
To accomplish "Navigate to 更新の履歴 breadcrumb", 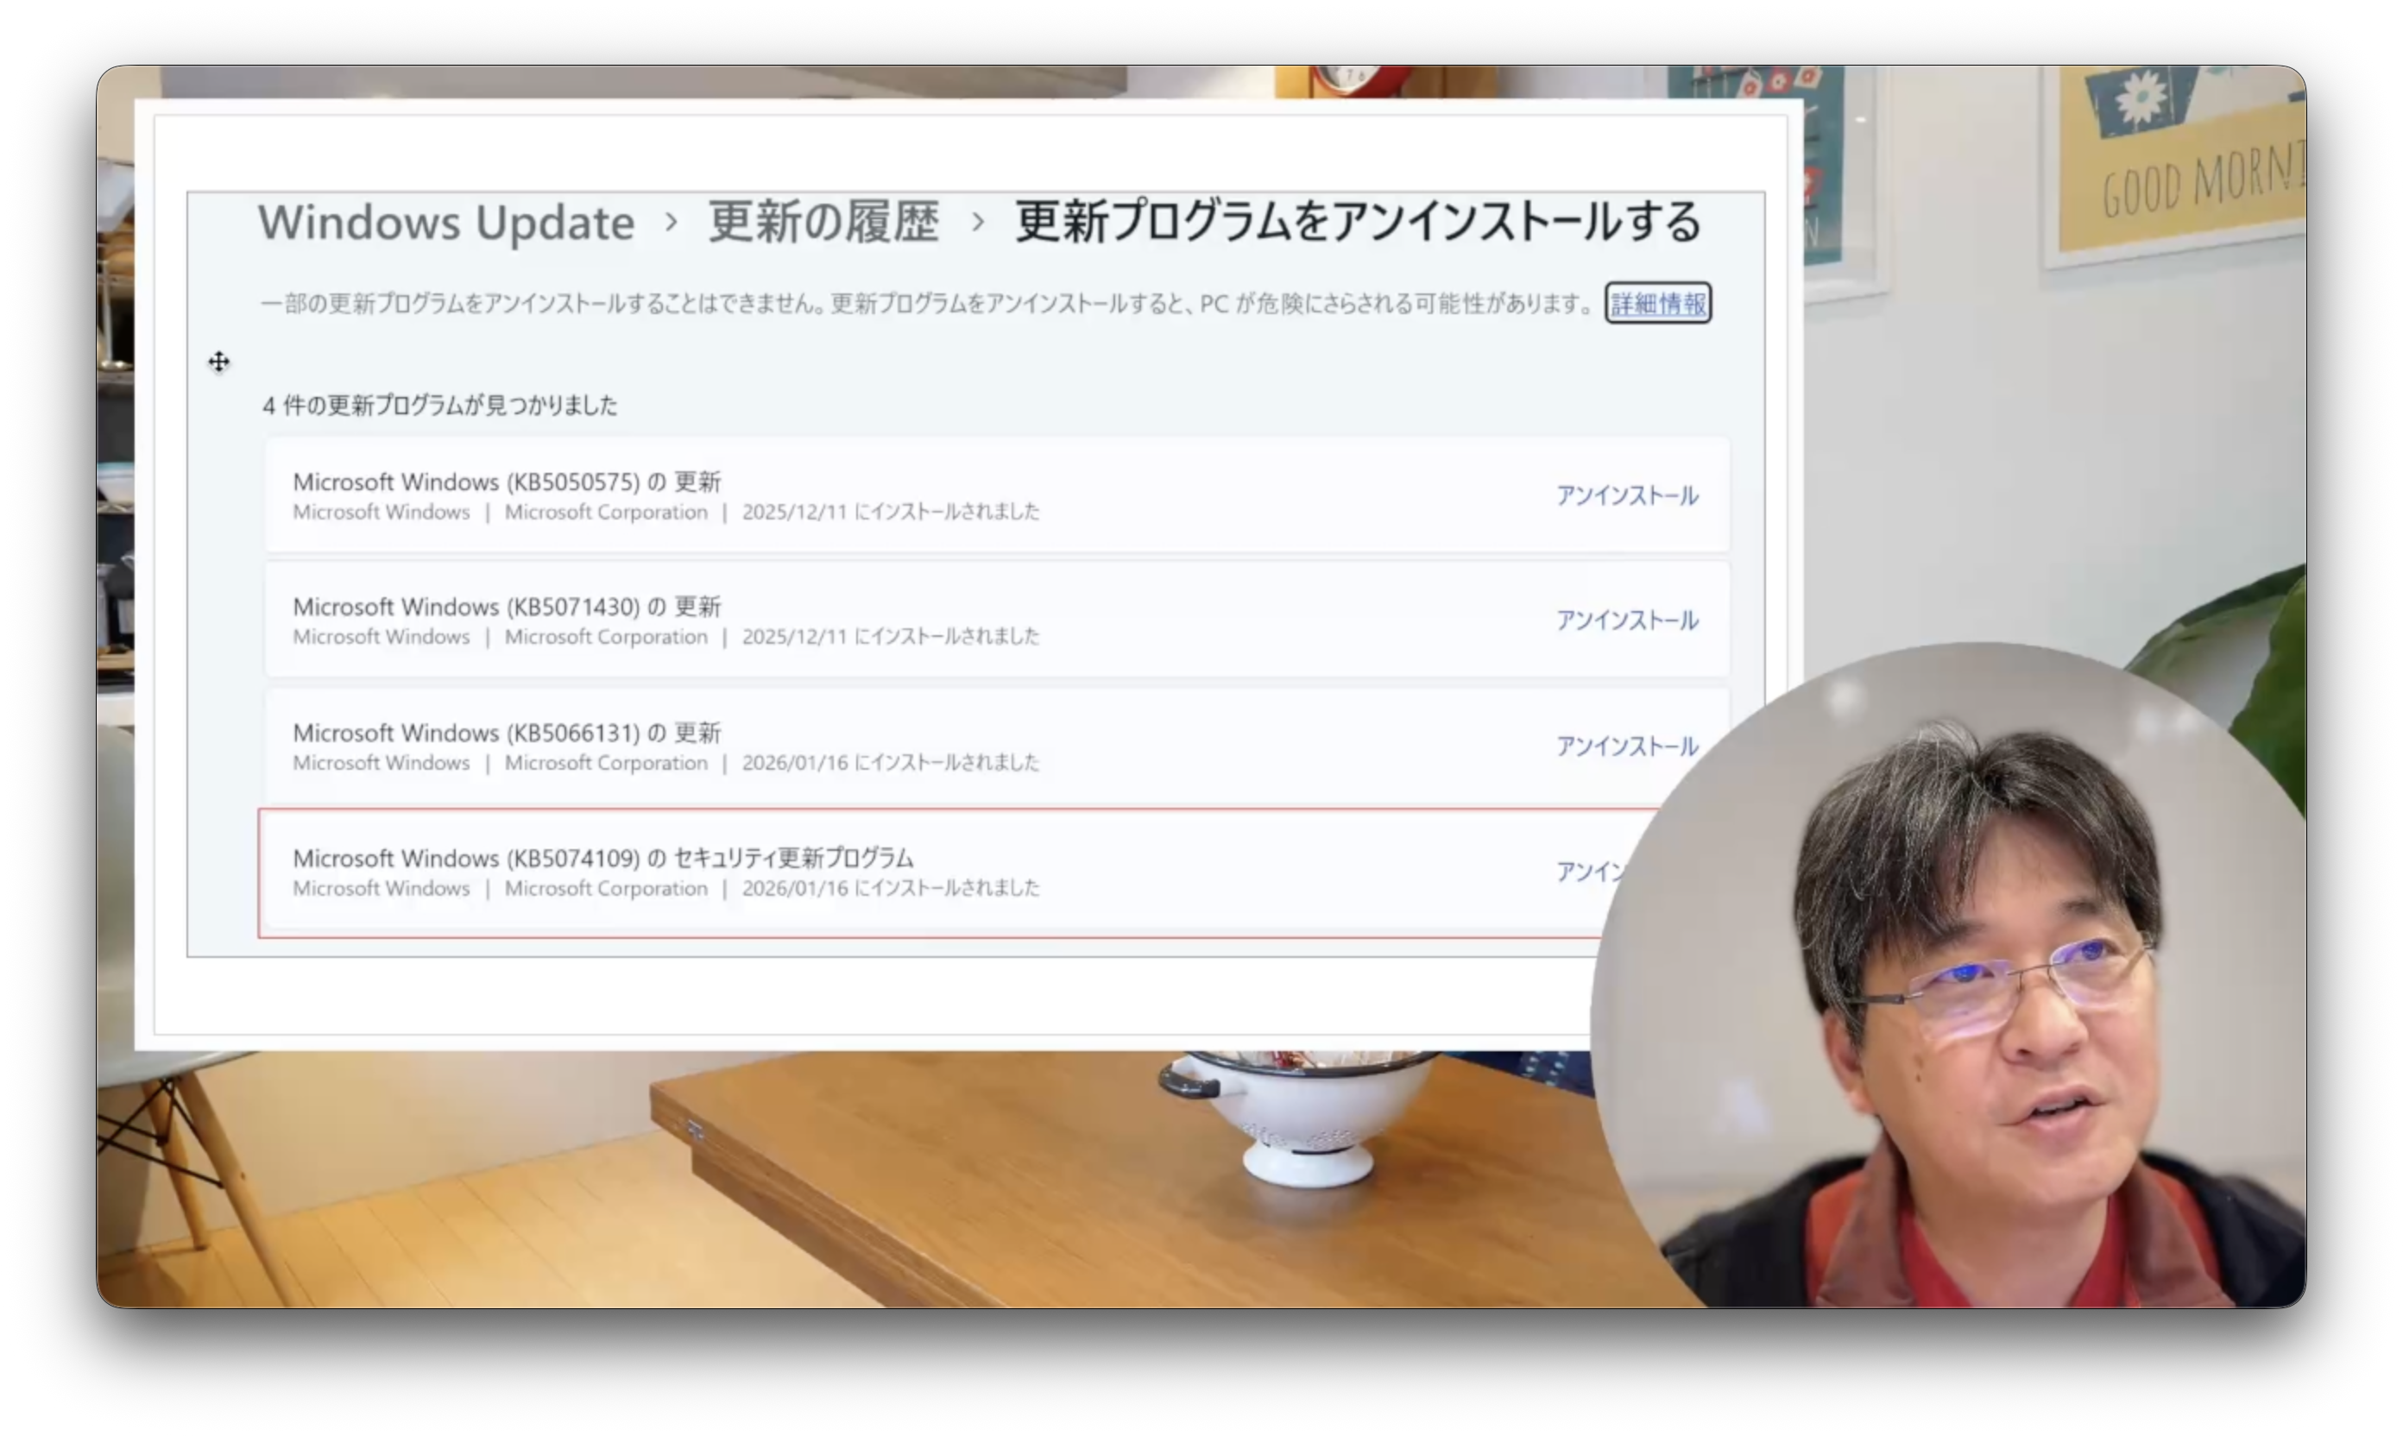I will [x=823, y=223].
